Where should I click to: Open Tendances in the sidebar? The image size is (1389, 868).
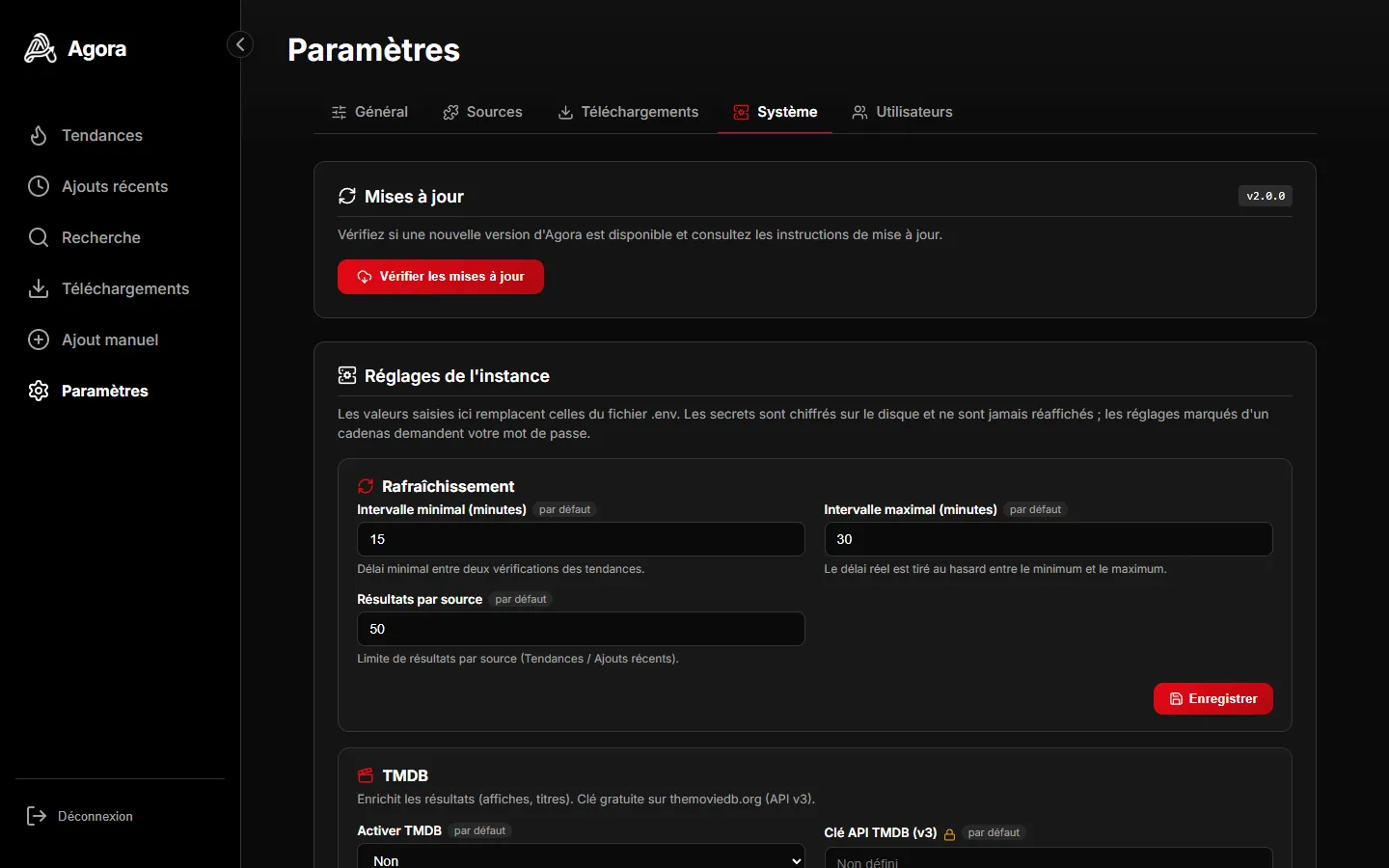coord(120,135)
